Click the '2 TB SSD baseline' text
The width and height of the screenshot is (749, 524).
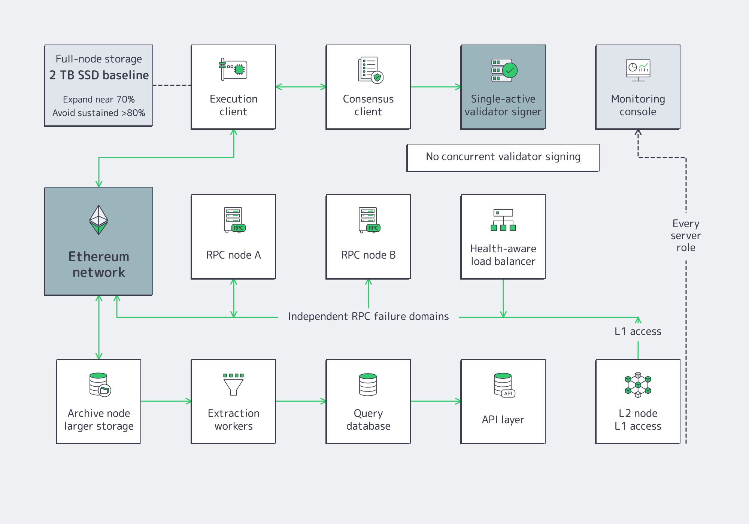click(99, 75)
